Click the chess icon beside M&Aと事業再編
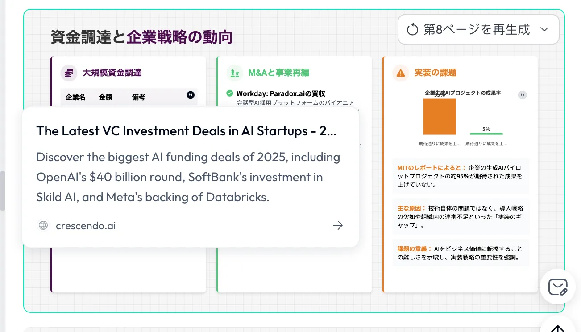This screenshot has width=581, height=332. [x=235, y=73]
